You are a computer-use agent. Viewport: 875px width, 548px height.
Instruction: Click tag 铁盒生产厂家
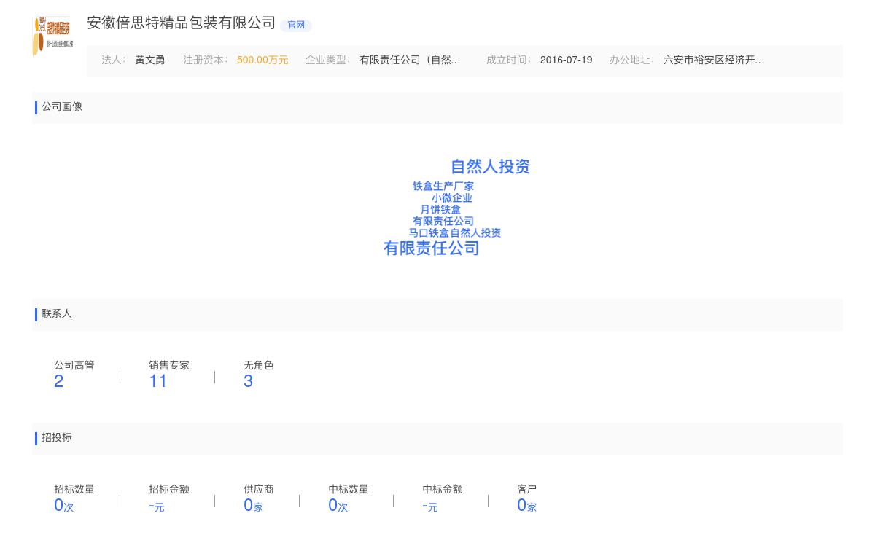point(443,187)
